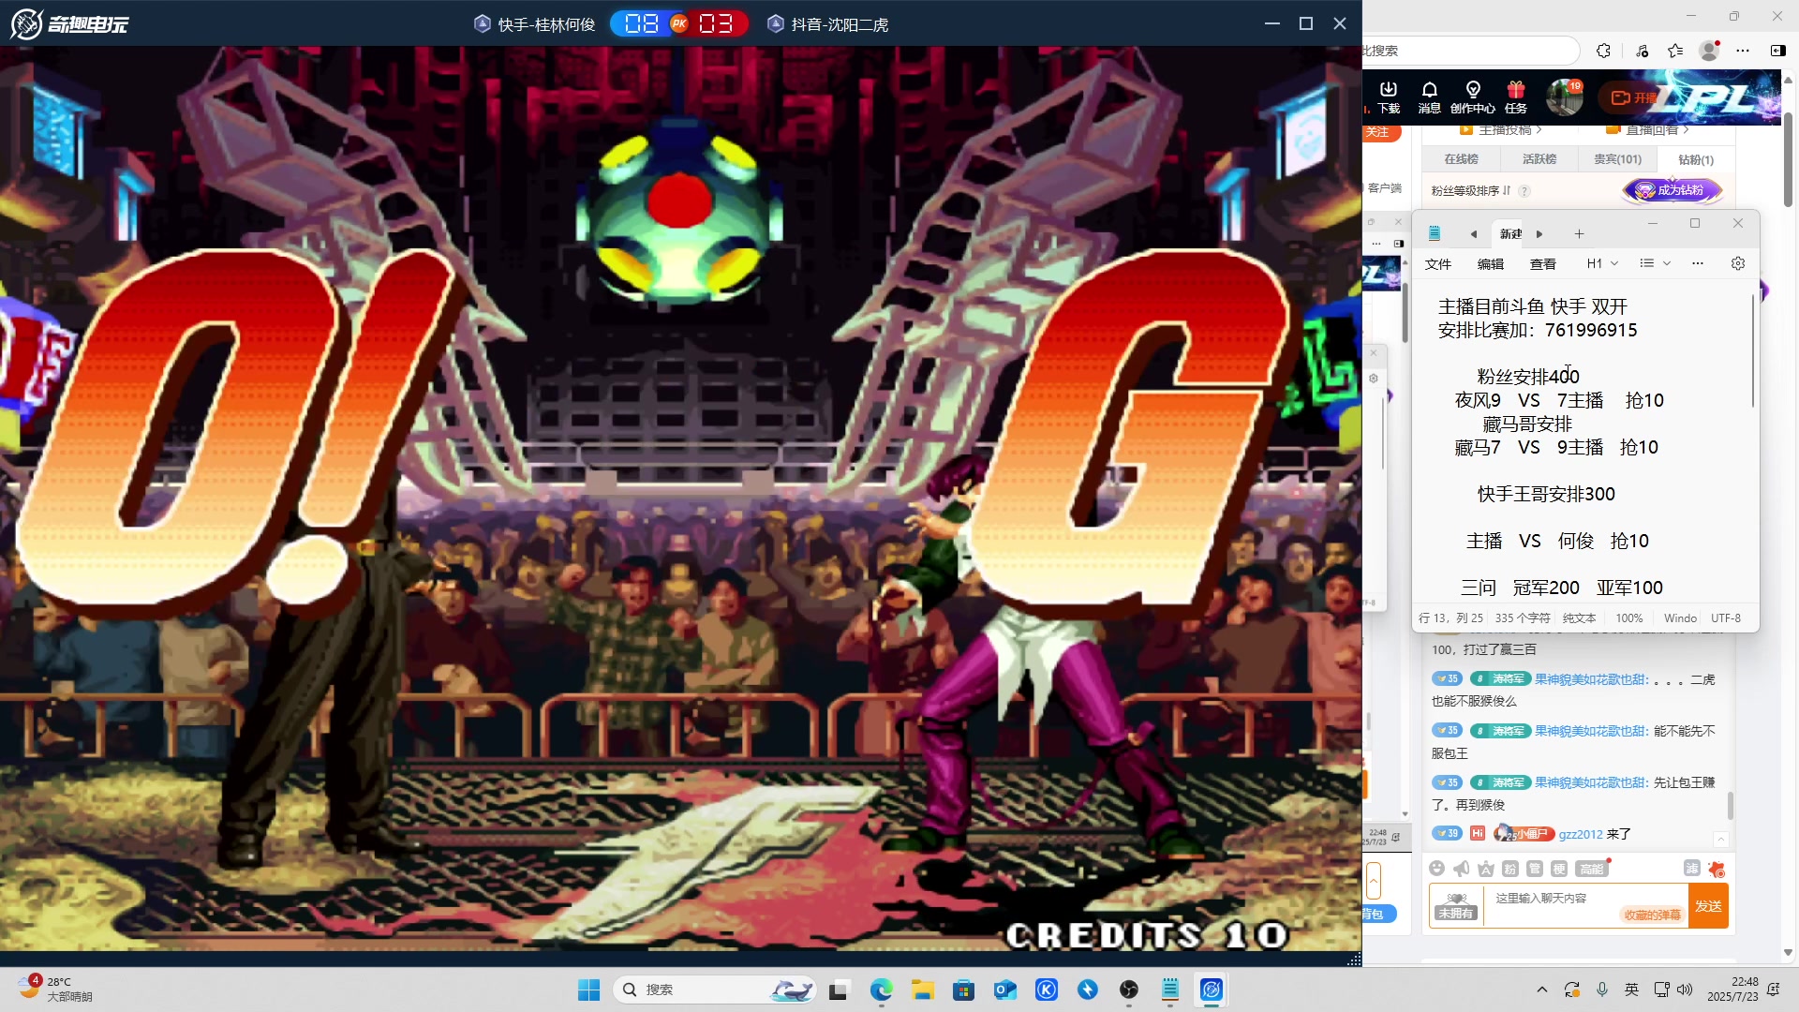Add a new tab in Notepad
This screenshot has width=1799, height=1012.
pyautogui.click(x=1579, y=234)
